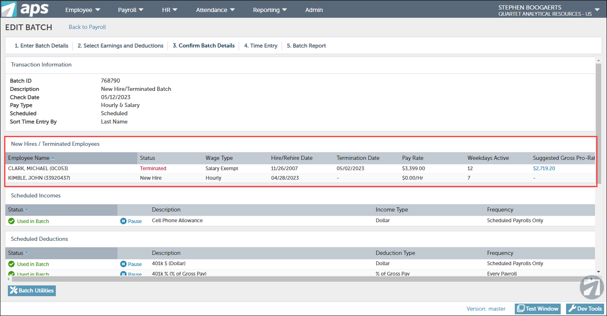Click the floating APS helper icon

pos(591,287)
